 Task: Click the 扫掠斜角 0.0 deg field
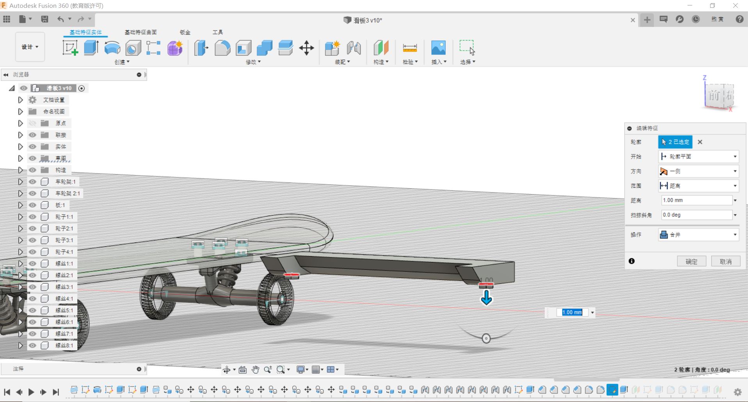tap(696, 215)
